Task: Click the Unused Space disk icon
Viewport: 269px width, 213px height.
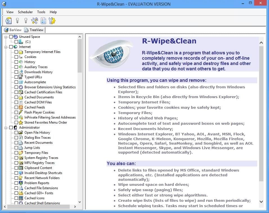Action: (16, 37)
